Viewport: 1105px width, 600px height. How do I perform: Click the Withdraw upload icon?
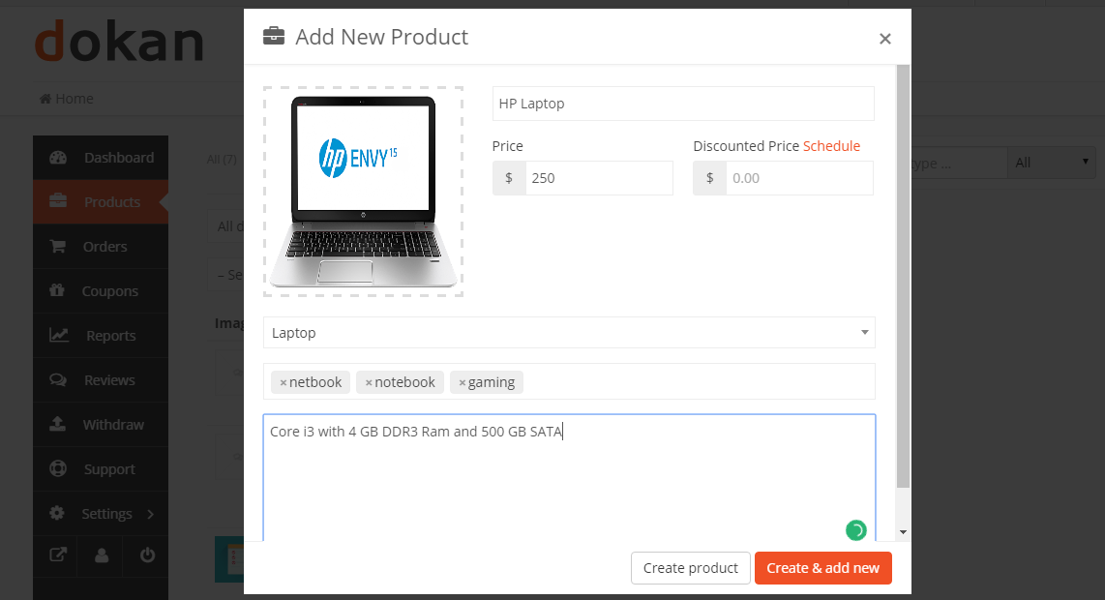click(58, 424)
